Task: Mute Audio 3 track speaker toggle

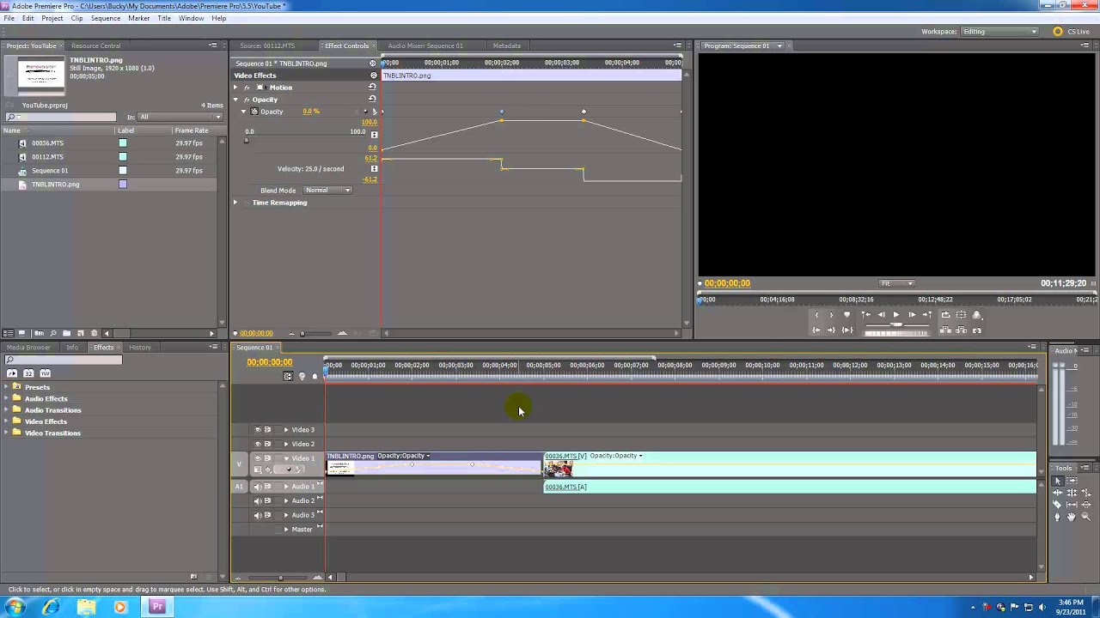Action: click(257, 515)
